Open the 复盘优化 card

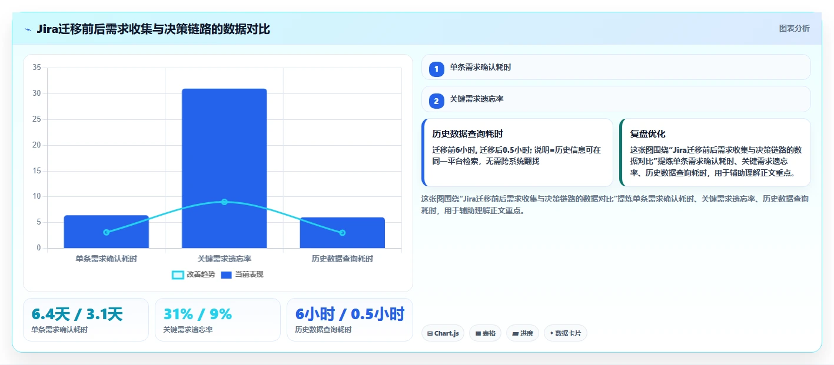coord(715,152)
